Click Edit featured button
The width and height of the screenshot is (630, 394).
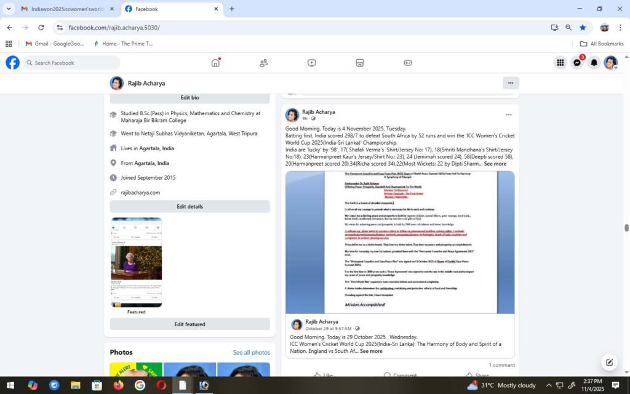[189, 324]
